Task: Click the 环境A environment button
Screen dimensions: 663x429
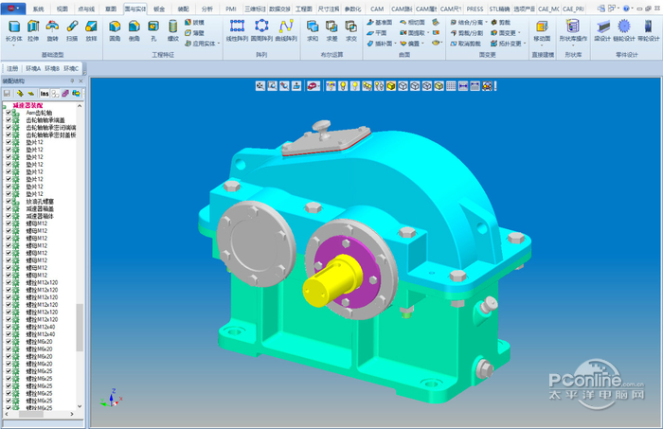Action: tap(33, 68)
